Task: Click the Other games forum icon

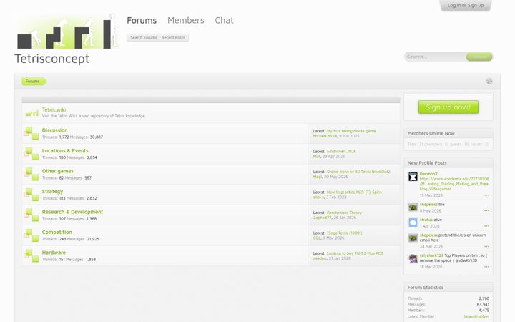Action: coord(31,174)
